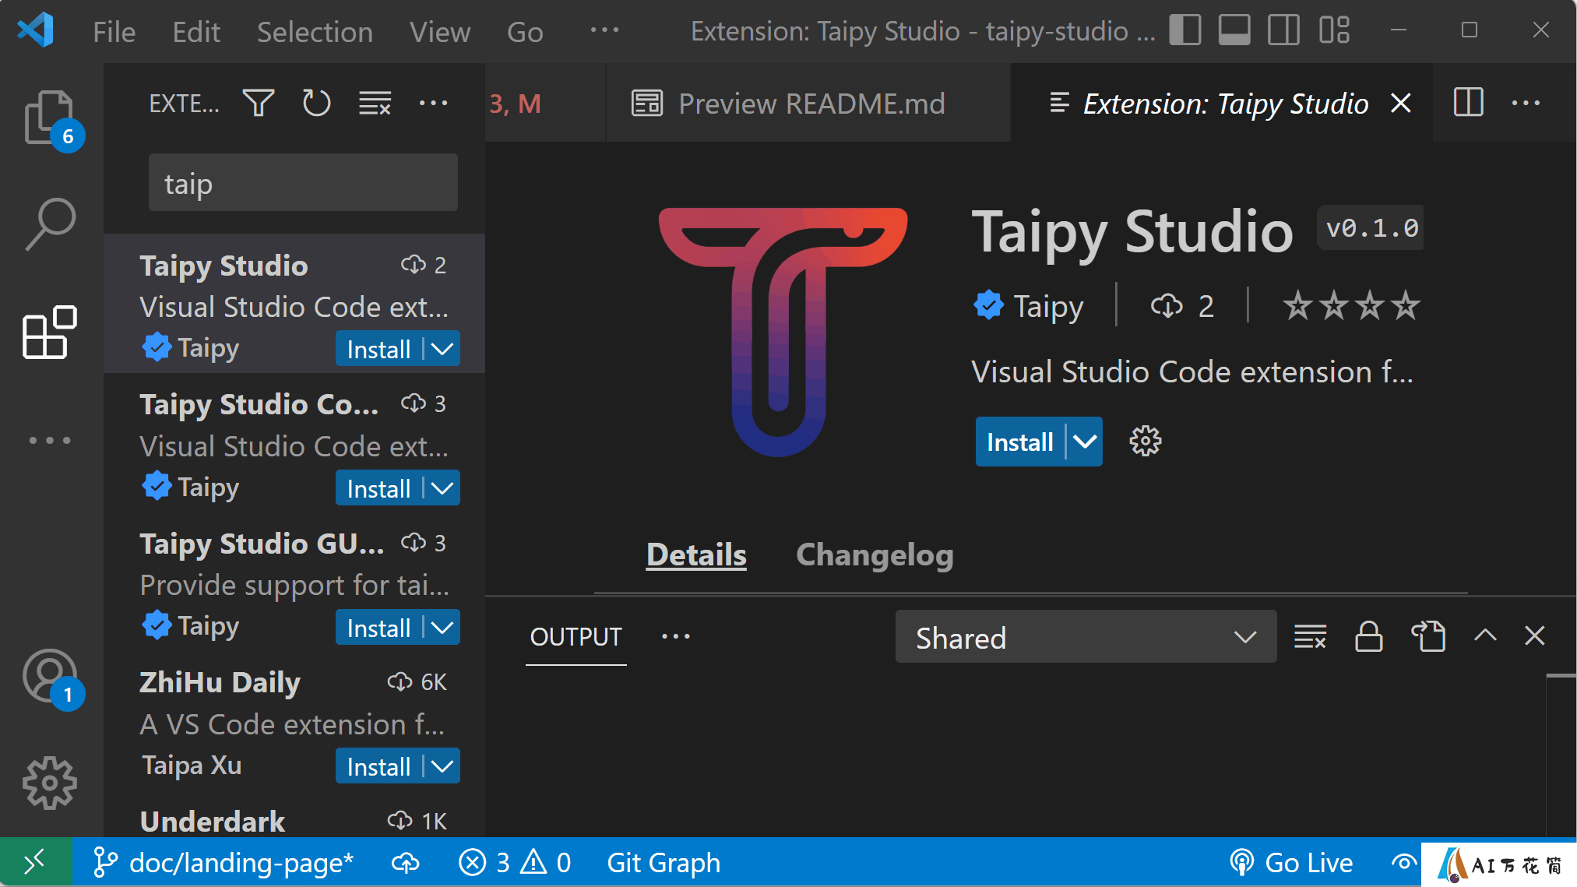Screen dimensions: 1577x887
Task: Open the Selection menu
Action: [x=315, y=32]
